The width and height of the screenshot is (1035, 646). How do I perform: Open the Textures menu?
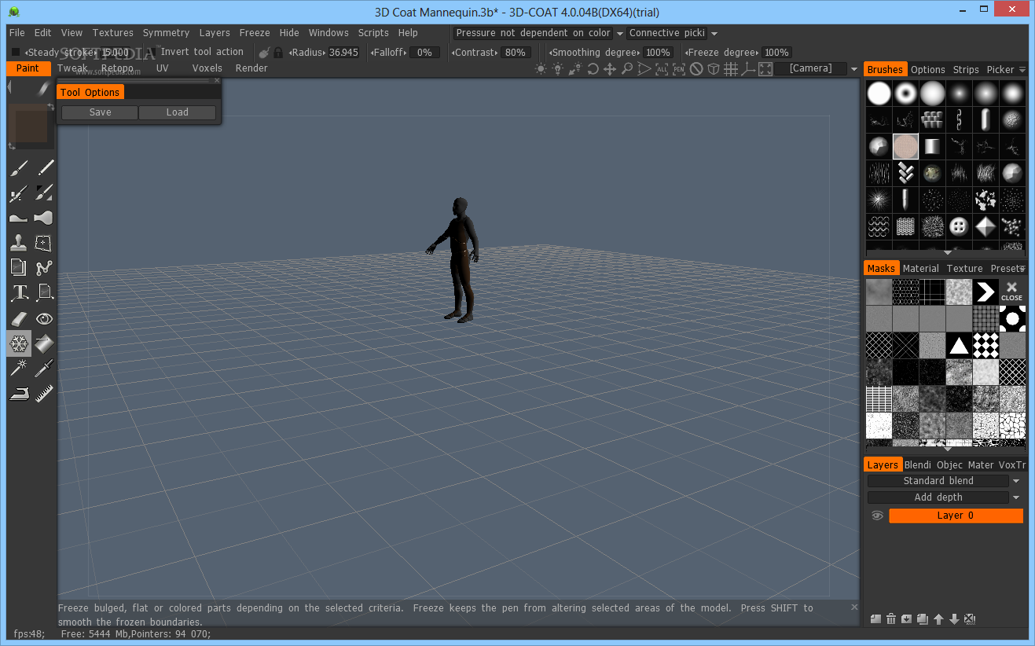[113, 33]
